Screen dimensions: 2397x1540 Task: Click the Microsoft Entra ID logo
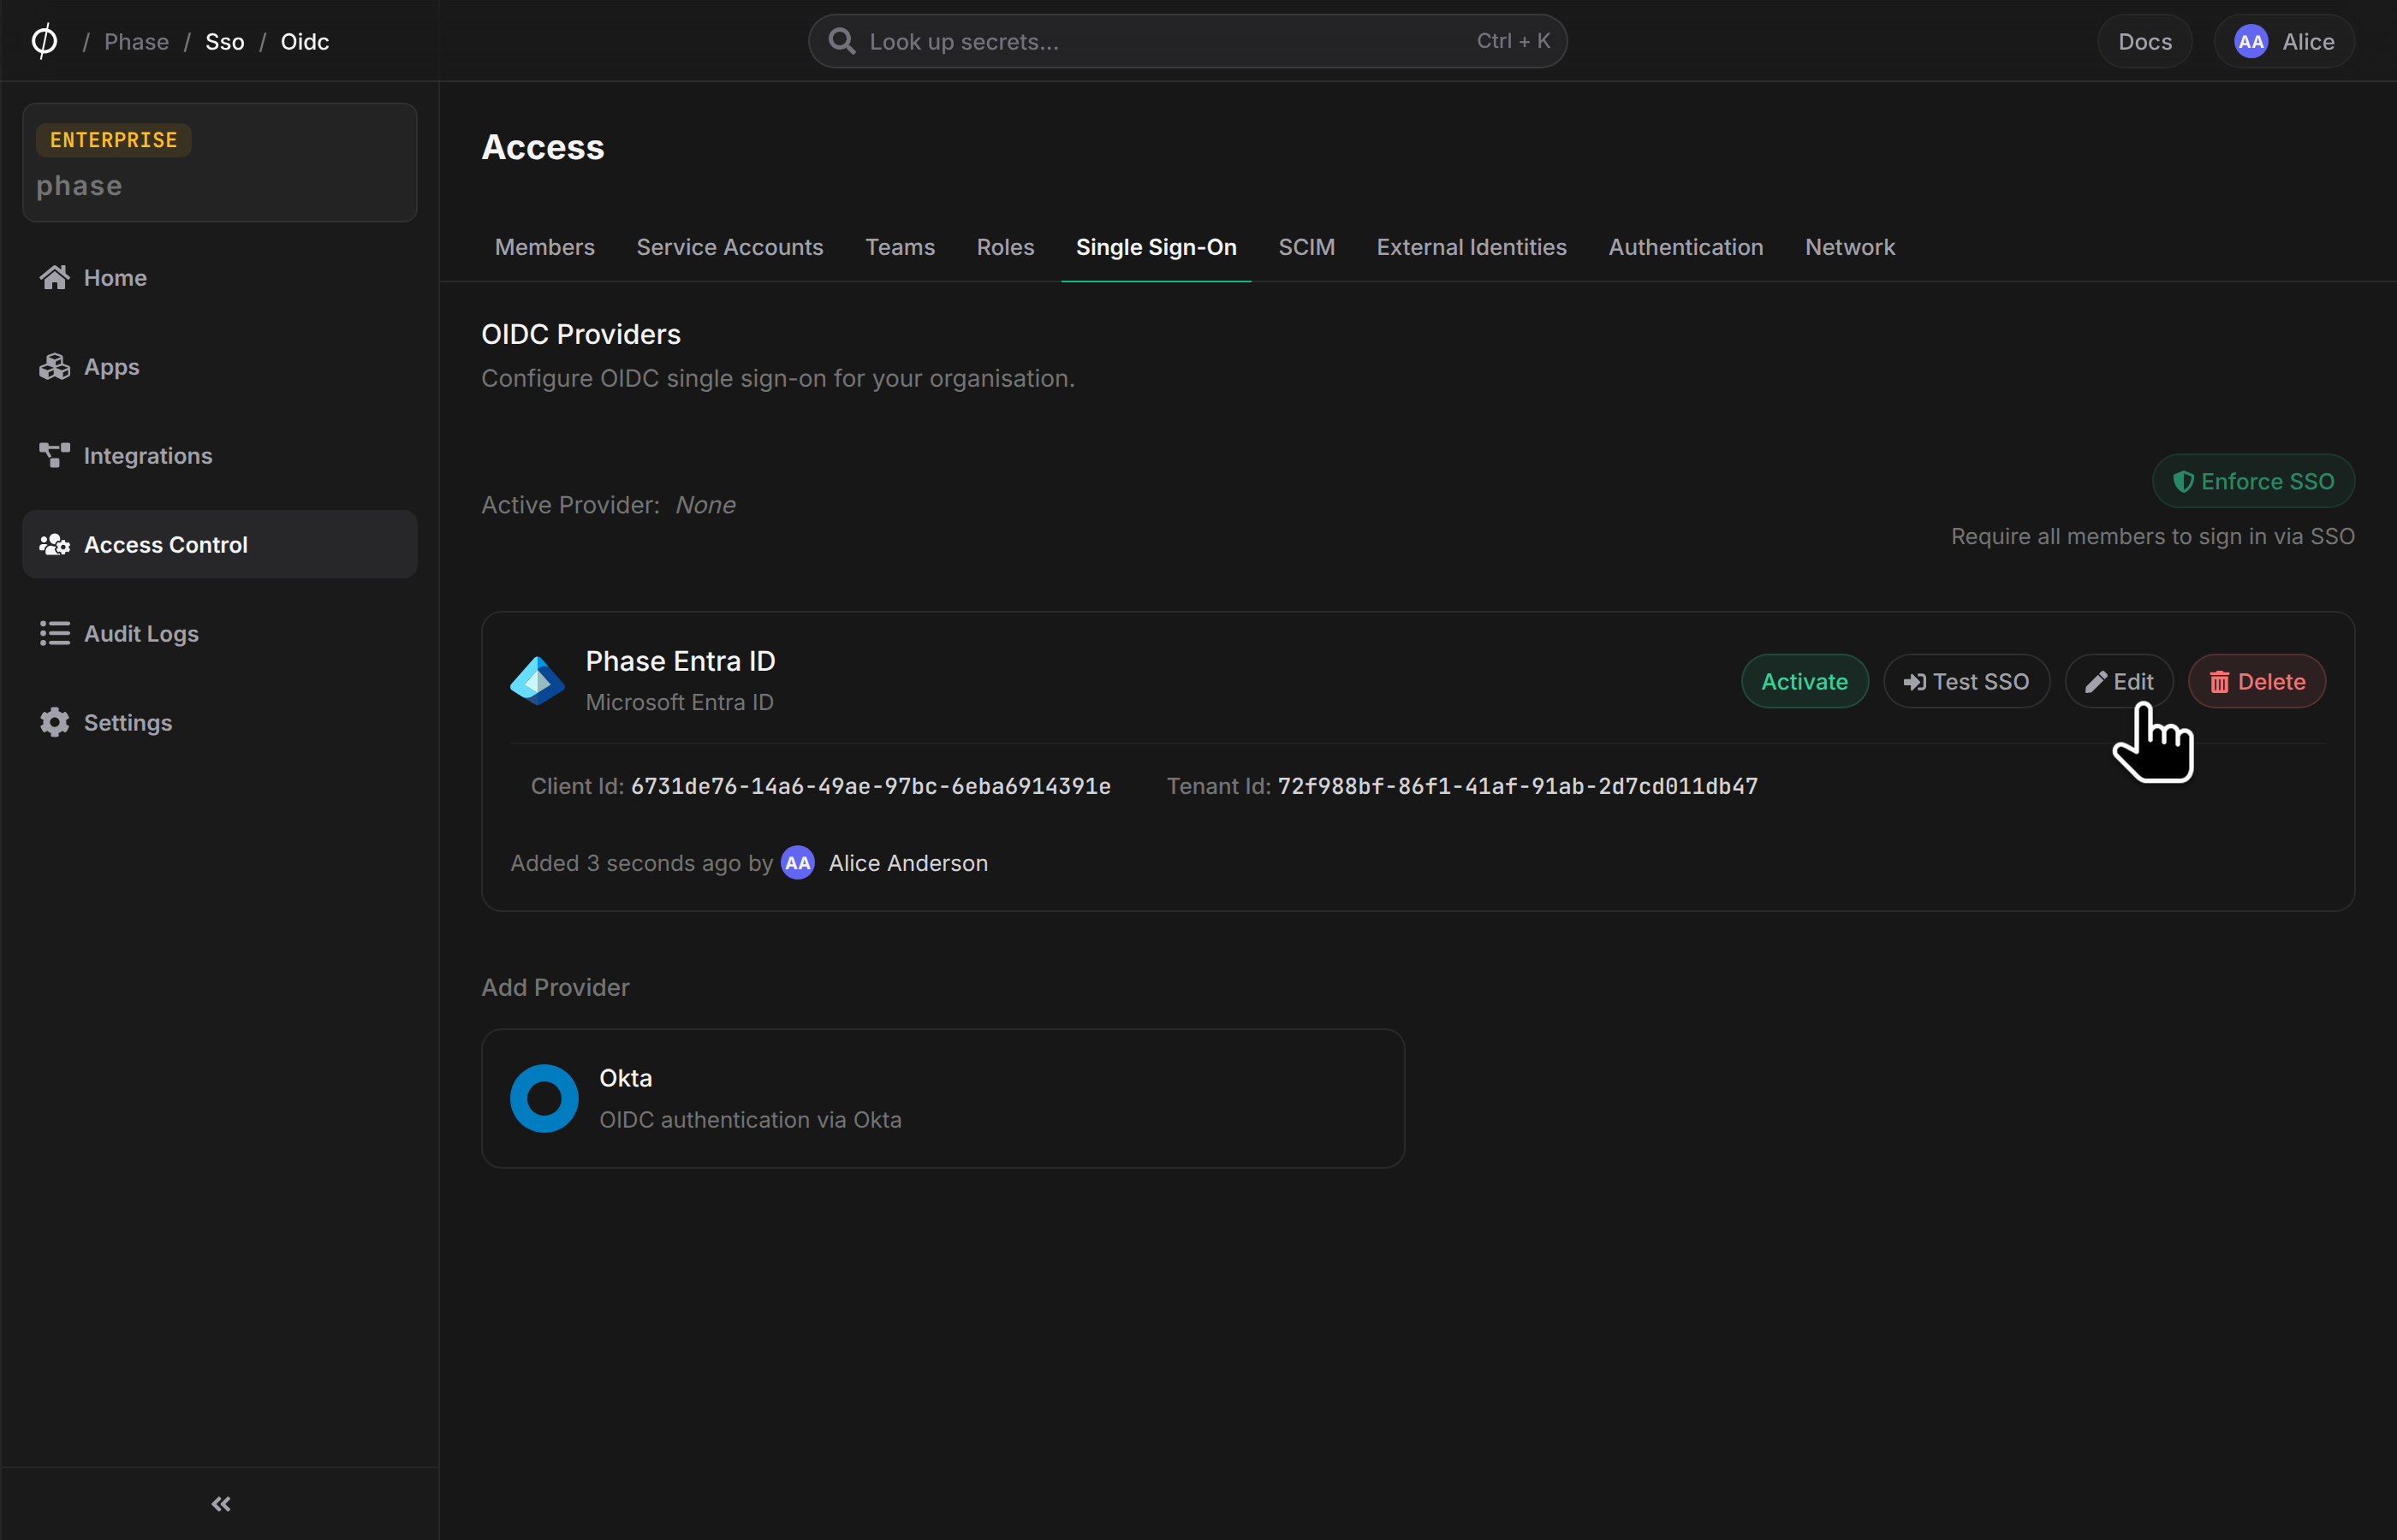coord(538,681)
